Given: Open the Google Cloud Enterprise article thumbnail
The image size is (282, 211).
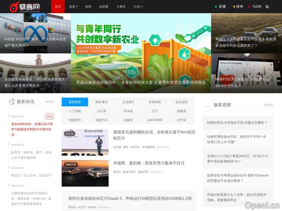Looking at the screenshot, I should 85,142.
